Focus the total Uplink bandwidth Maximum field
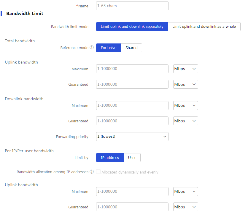The width and height of the screenshot is (251, 214). tap(132, 69)
